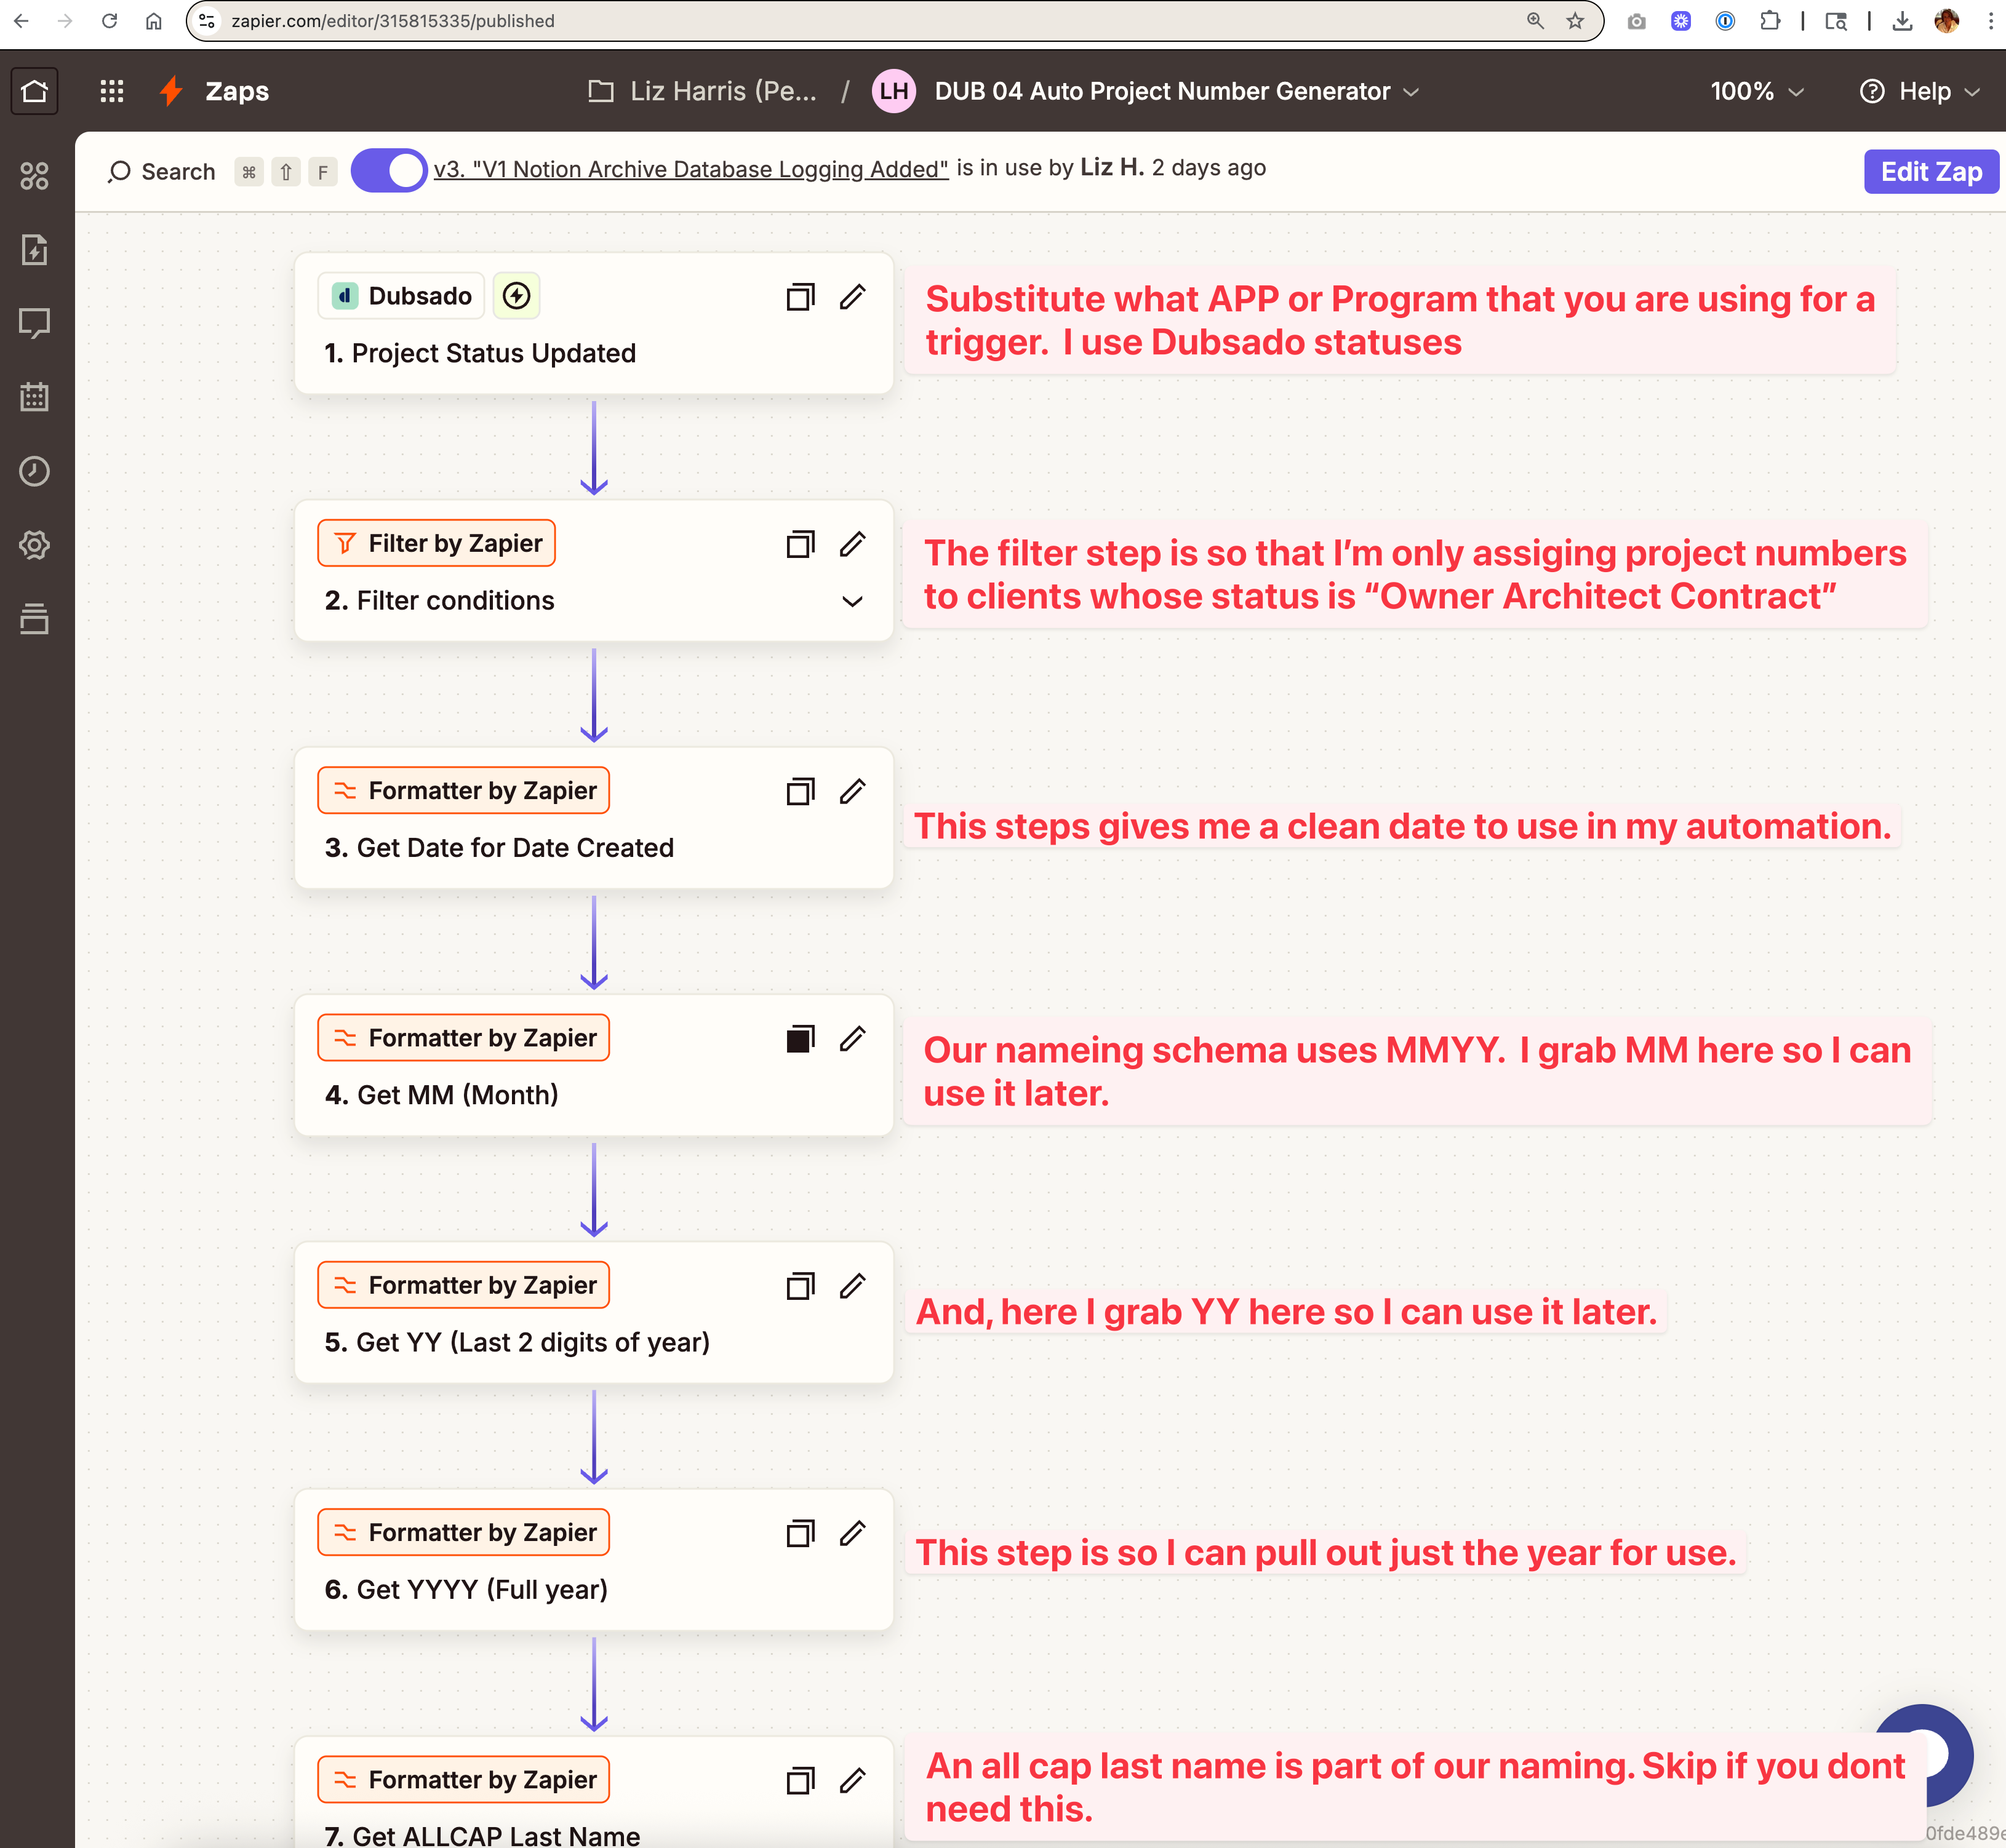Select step 3 Get Date for Date Created
Screen dimensions: 2006x1848
coord(593,818)
